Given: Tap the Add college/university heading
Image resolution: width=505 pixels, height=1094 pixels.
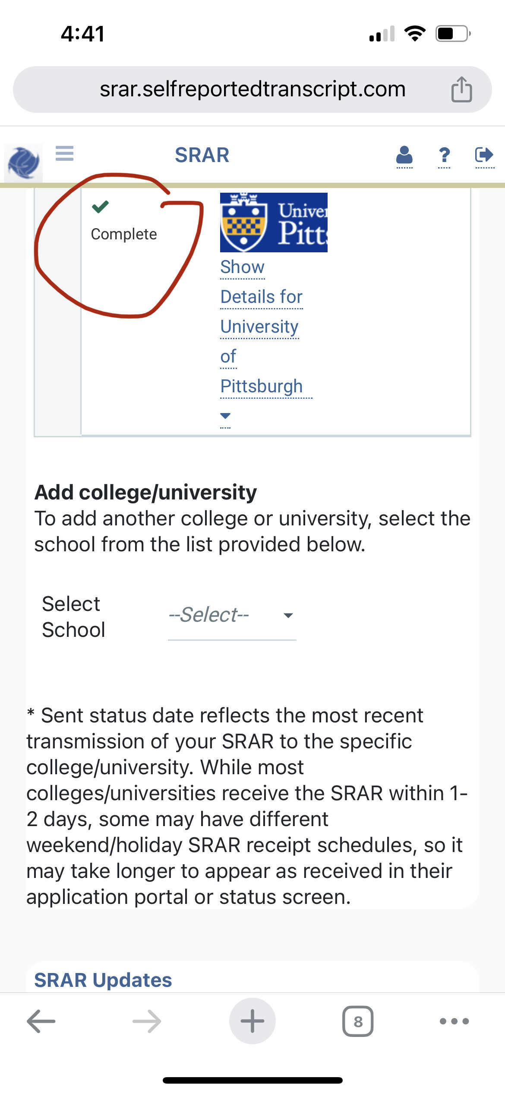Looking at the screenshot, I should (x=146, y=492).
